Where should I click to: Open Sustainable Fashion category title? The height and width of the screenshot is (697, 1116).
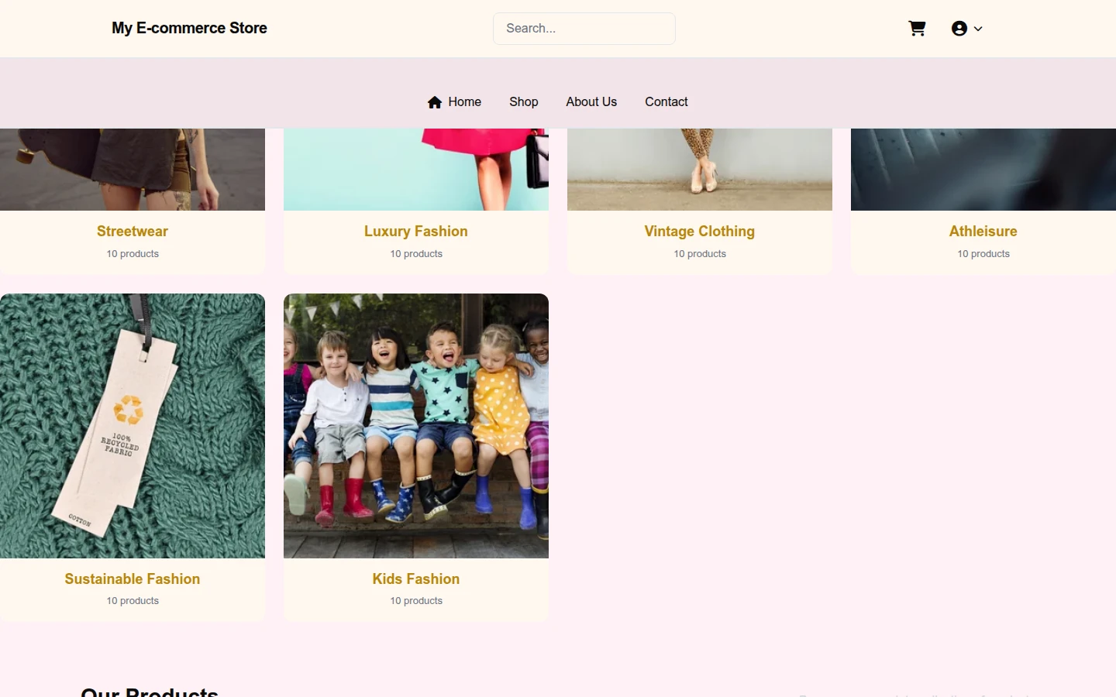pos(133,579)
